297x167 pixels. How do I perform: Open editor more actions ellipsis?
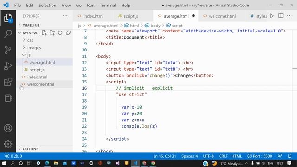[290, 16]
